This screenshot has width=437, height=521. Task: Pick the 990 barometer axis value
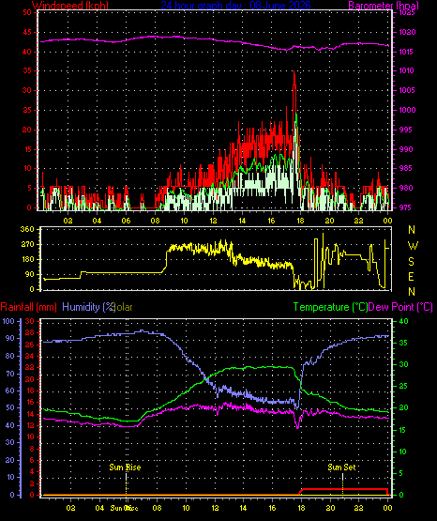[406, 149]
